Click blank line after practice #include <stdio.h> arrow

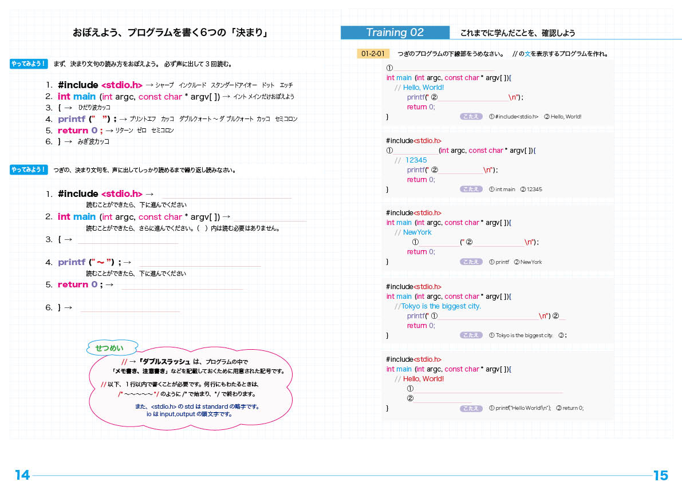pyautogui.click(x=226, y=195)
